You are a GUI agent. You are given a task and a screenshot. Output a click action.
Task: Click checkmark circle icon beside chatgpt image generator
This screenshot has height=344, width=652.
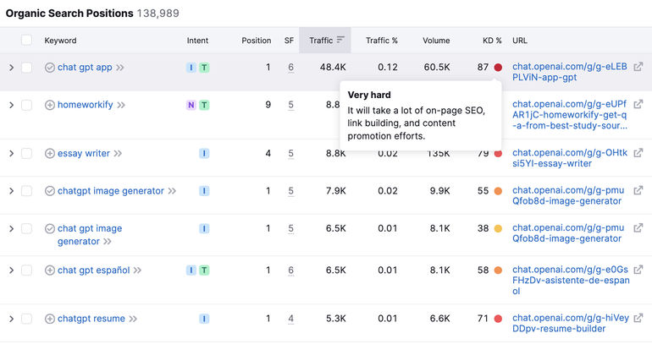click(x=49, y=191)
